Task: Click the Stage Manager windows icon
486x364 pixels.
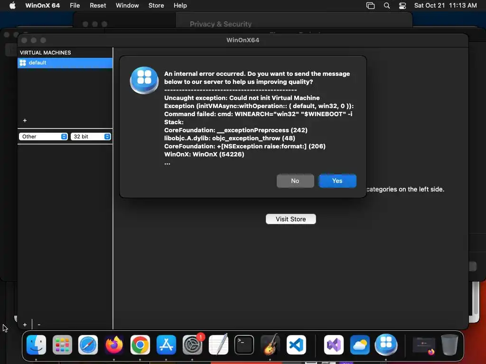Action: click(370, 6)
